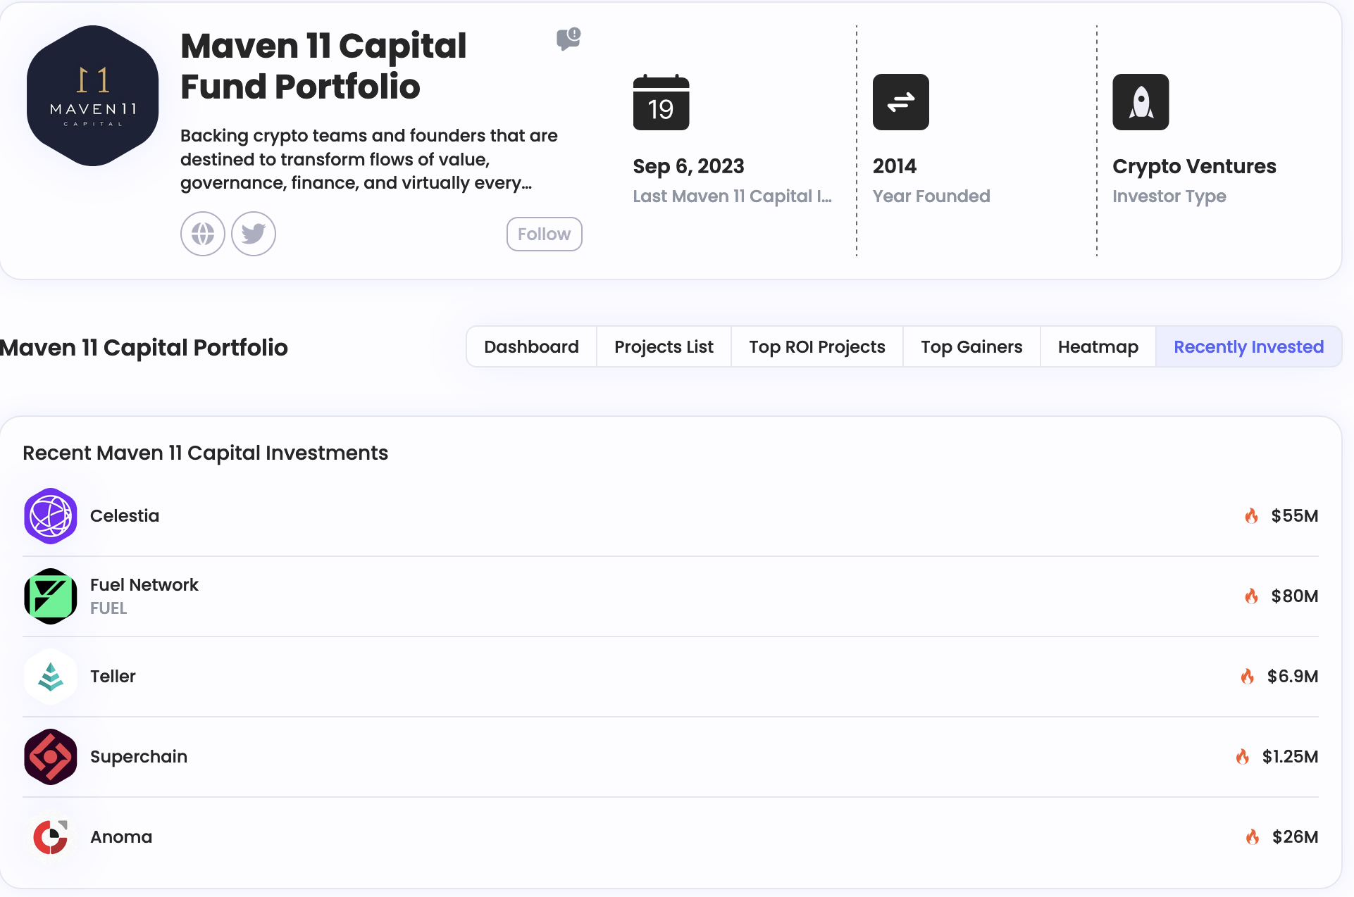This screenshot has height=897, width=1354.
Task: Open the Top ROI Projects tab
Action: (817, 346)
